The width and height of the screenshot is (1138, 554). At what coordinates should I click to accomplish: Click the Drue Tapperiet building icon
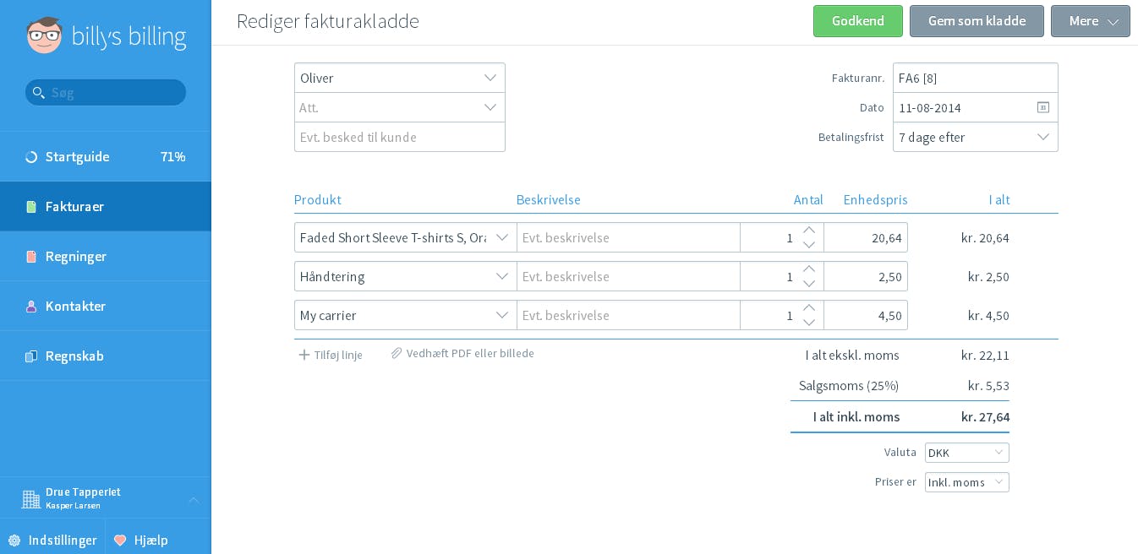click(31, 499)
